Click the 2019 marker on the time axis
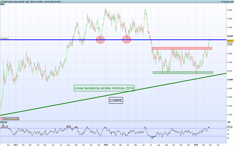Screen dimensions: 234x146 196,145
